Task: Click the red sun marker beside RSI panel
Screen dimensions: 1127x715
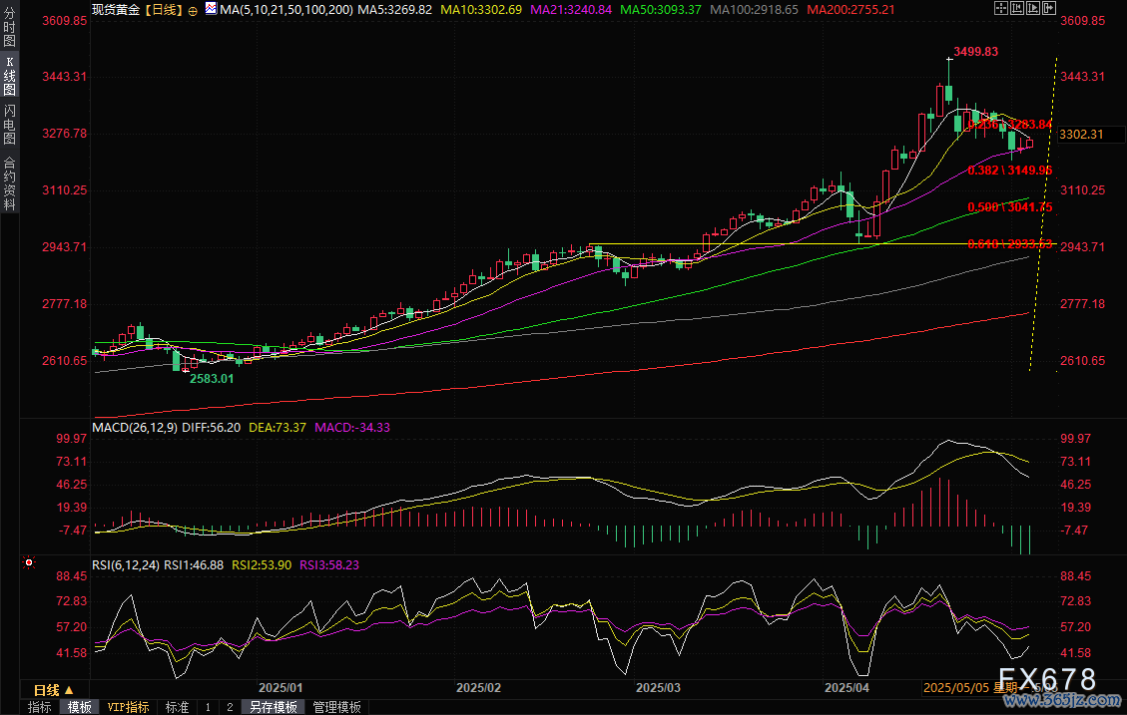Action: click(29, 562)
